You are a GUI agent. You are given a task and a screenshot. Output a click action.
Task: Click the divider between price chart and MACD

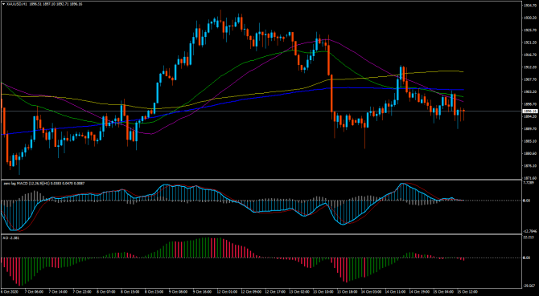261,180
